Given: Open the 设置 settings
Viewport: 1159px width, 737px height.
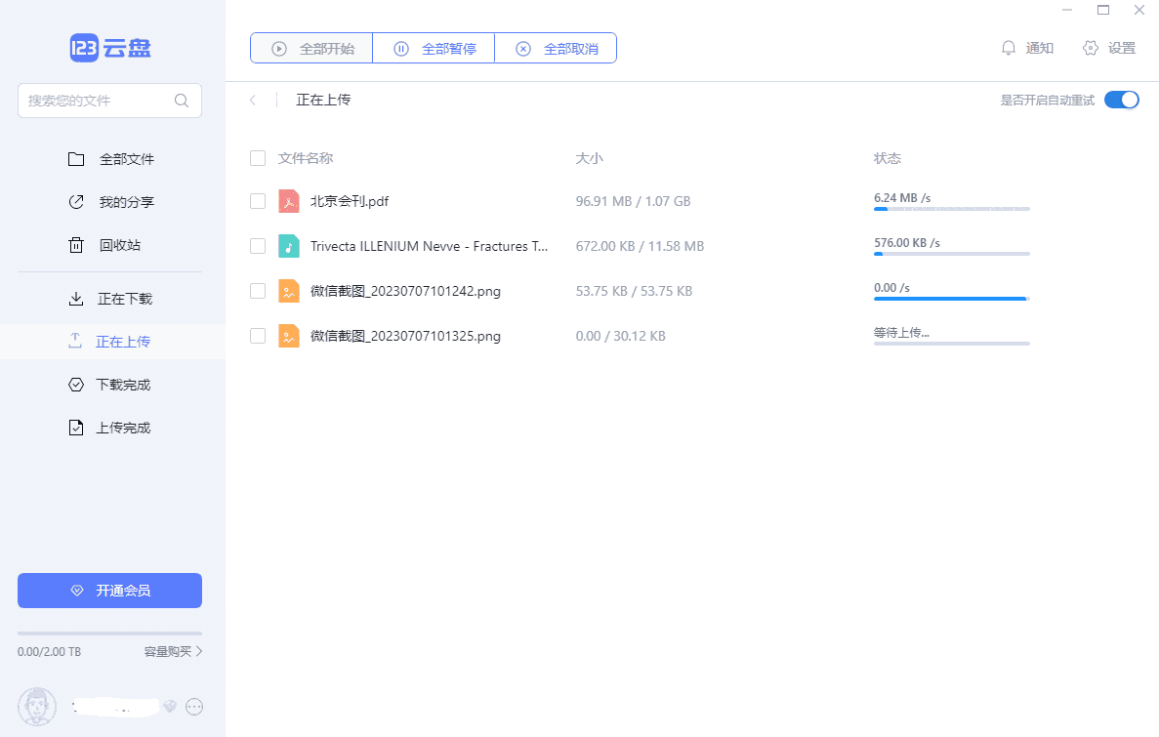Looking at the screenshot, I should click(1108, 47).
